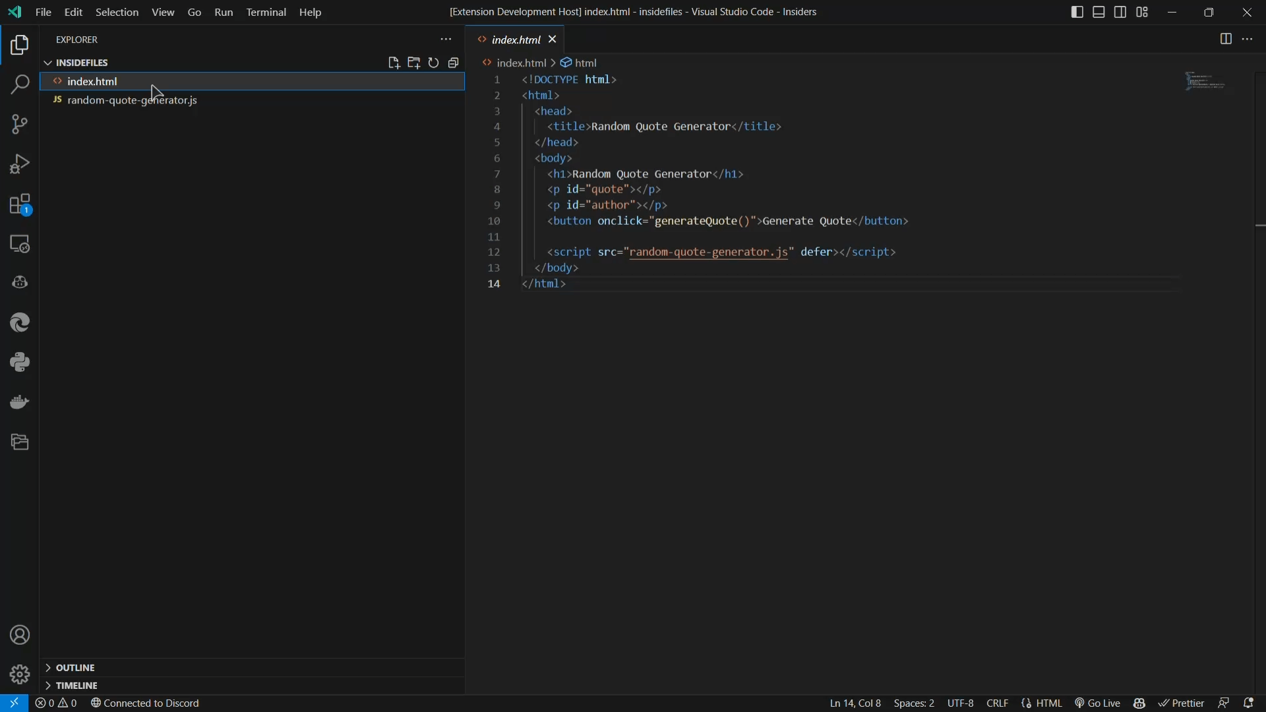Place cursor on the title tag line
Screen dimensions: 1266x712
pyautogui.click(x=664, y=127)
